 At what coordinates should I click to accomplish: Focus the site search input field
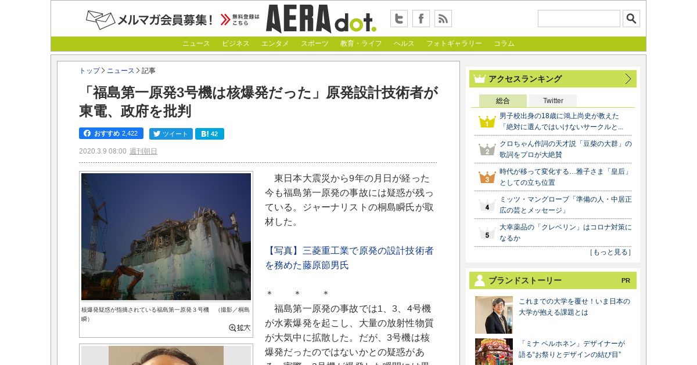tap(579, 19)
